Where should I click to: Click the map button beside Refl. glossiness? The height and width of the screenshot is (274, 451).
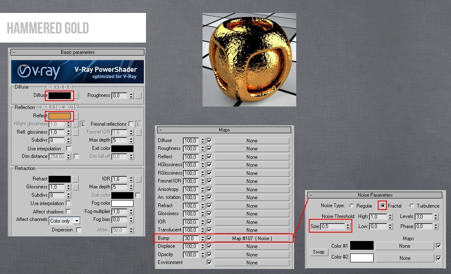coord(75,132)
